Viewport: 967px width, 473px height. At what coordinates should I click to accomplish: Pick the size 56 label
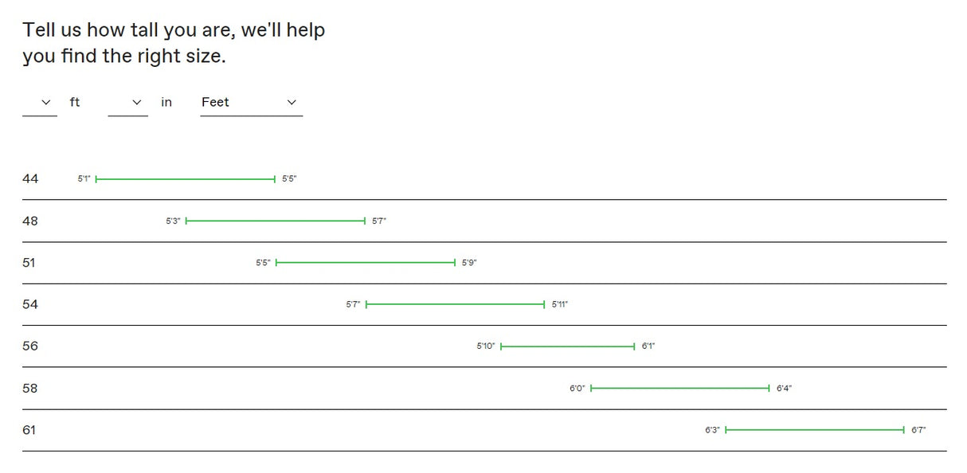tap(30, 346)
